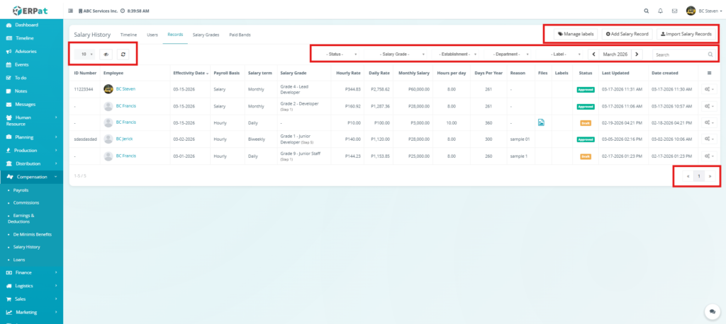The height and width of the screenshot is (324, 726).
Task: Open attached file icon in Files column
Action: click(x=541, y=122)
